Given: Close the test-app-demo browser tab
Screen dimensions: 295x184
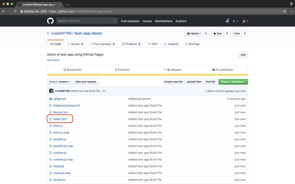Looking at the screenshot, I should tap(60, 5).
